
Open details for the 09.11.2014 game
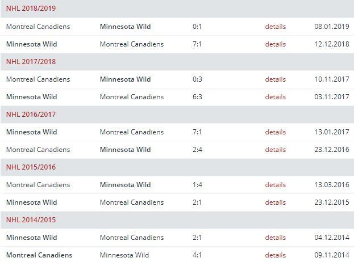point(275,255)
